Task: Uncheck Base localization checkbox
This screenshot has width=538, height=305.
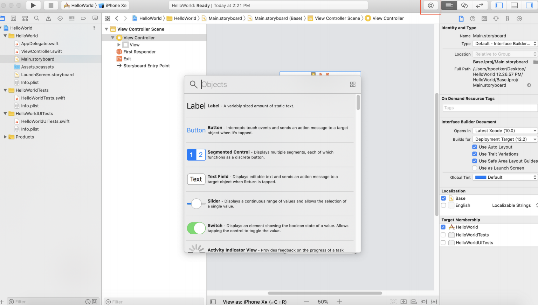Action: [443, 198]
